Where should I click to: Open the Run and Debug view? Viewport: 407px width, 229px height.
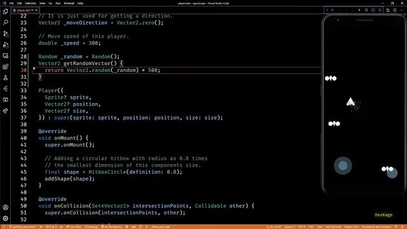pos(6,45)
